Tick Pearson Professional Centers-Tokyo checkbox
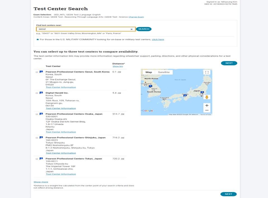The height and width of the screenshot is (198, 268). pos(37,159)
